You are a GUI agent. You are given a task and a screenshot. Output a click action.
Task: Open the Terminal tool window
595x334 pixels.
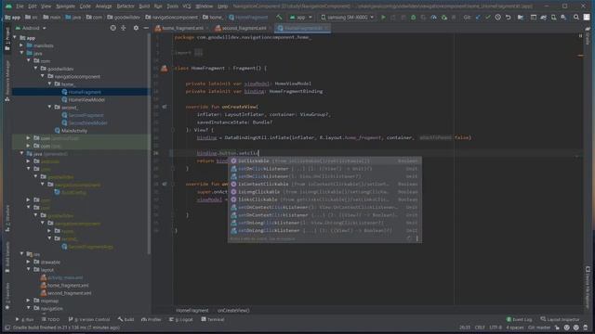tap(213, 319)
